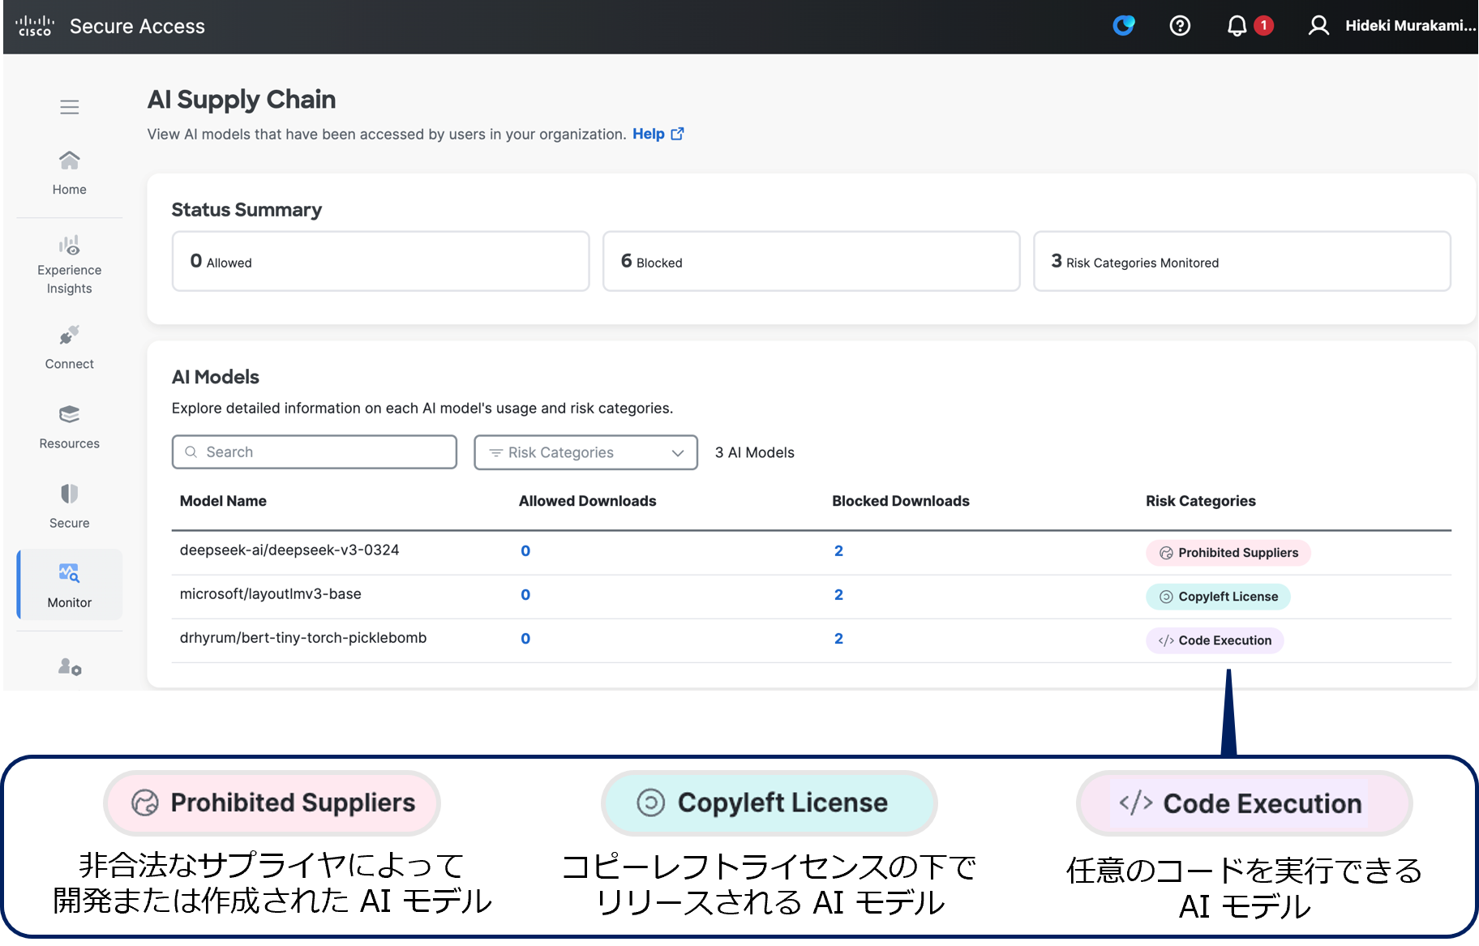This screenshot has width=1479, height=946.
Task: Select model deepseek-ai/deepseek-v3-0324
Action: tap(289, 550)
